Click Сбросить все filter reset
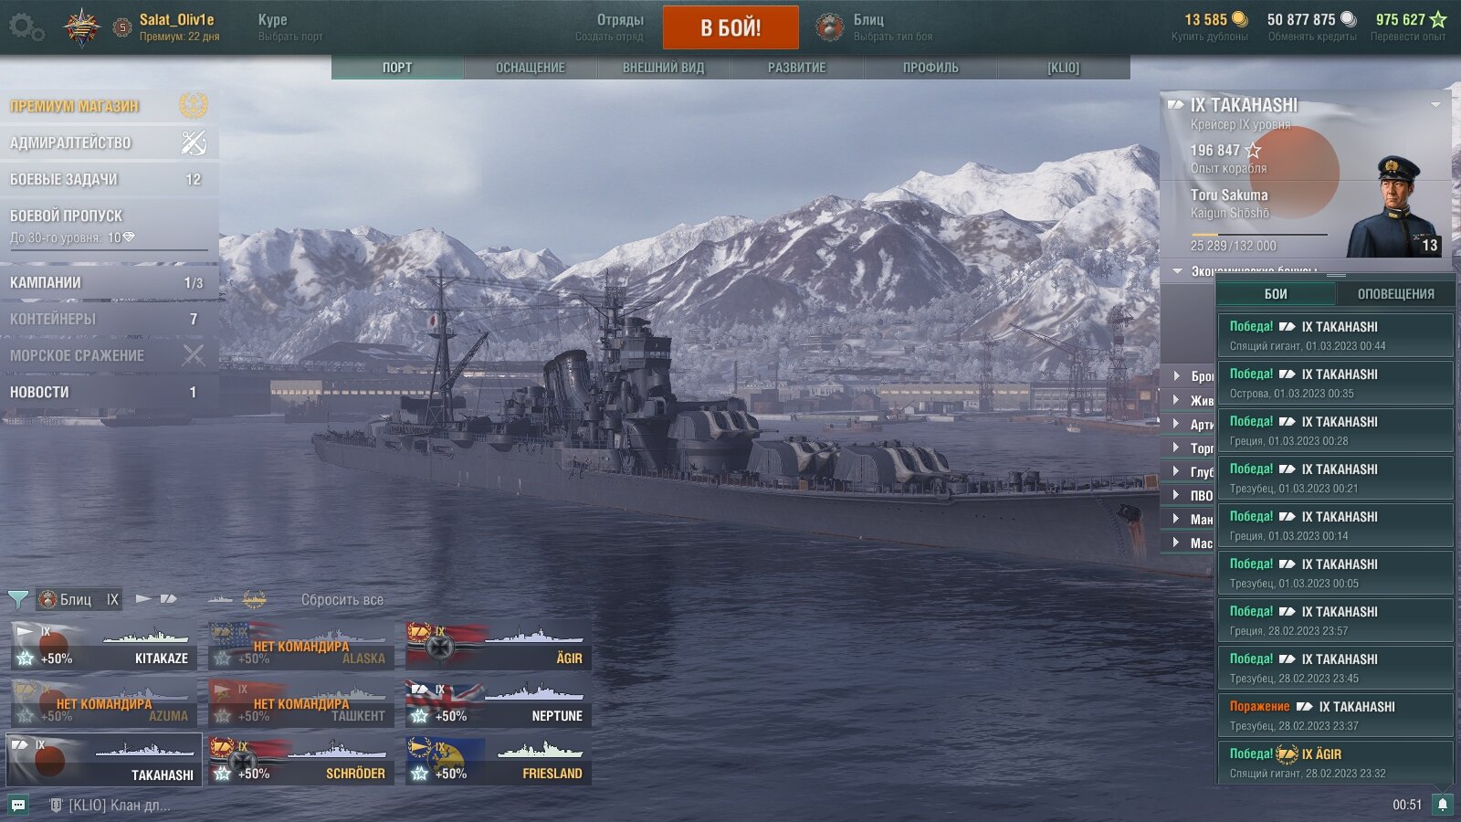The width and height of the screenshot is (1461, 822). tap(342, 600)
